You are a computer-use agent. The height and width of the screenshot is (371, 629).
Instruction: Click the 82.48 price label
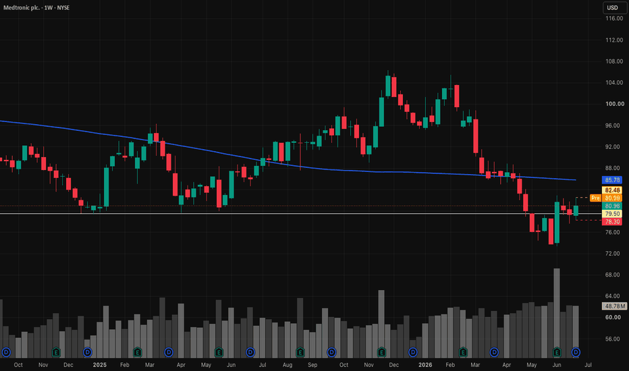pos(612,190)
